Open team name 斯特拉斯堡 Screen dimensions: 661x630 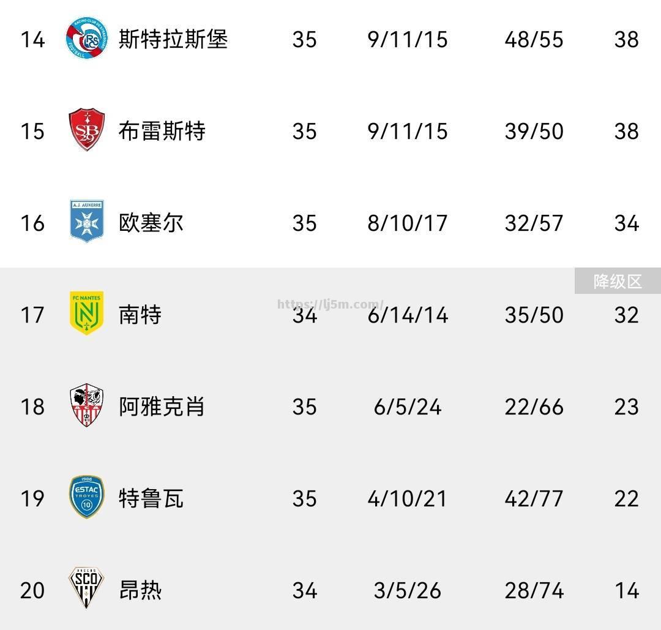(173, 39)
